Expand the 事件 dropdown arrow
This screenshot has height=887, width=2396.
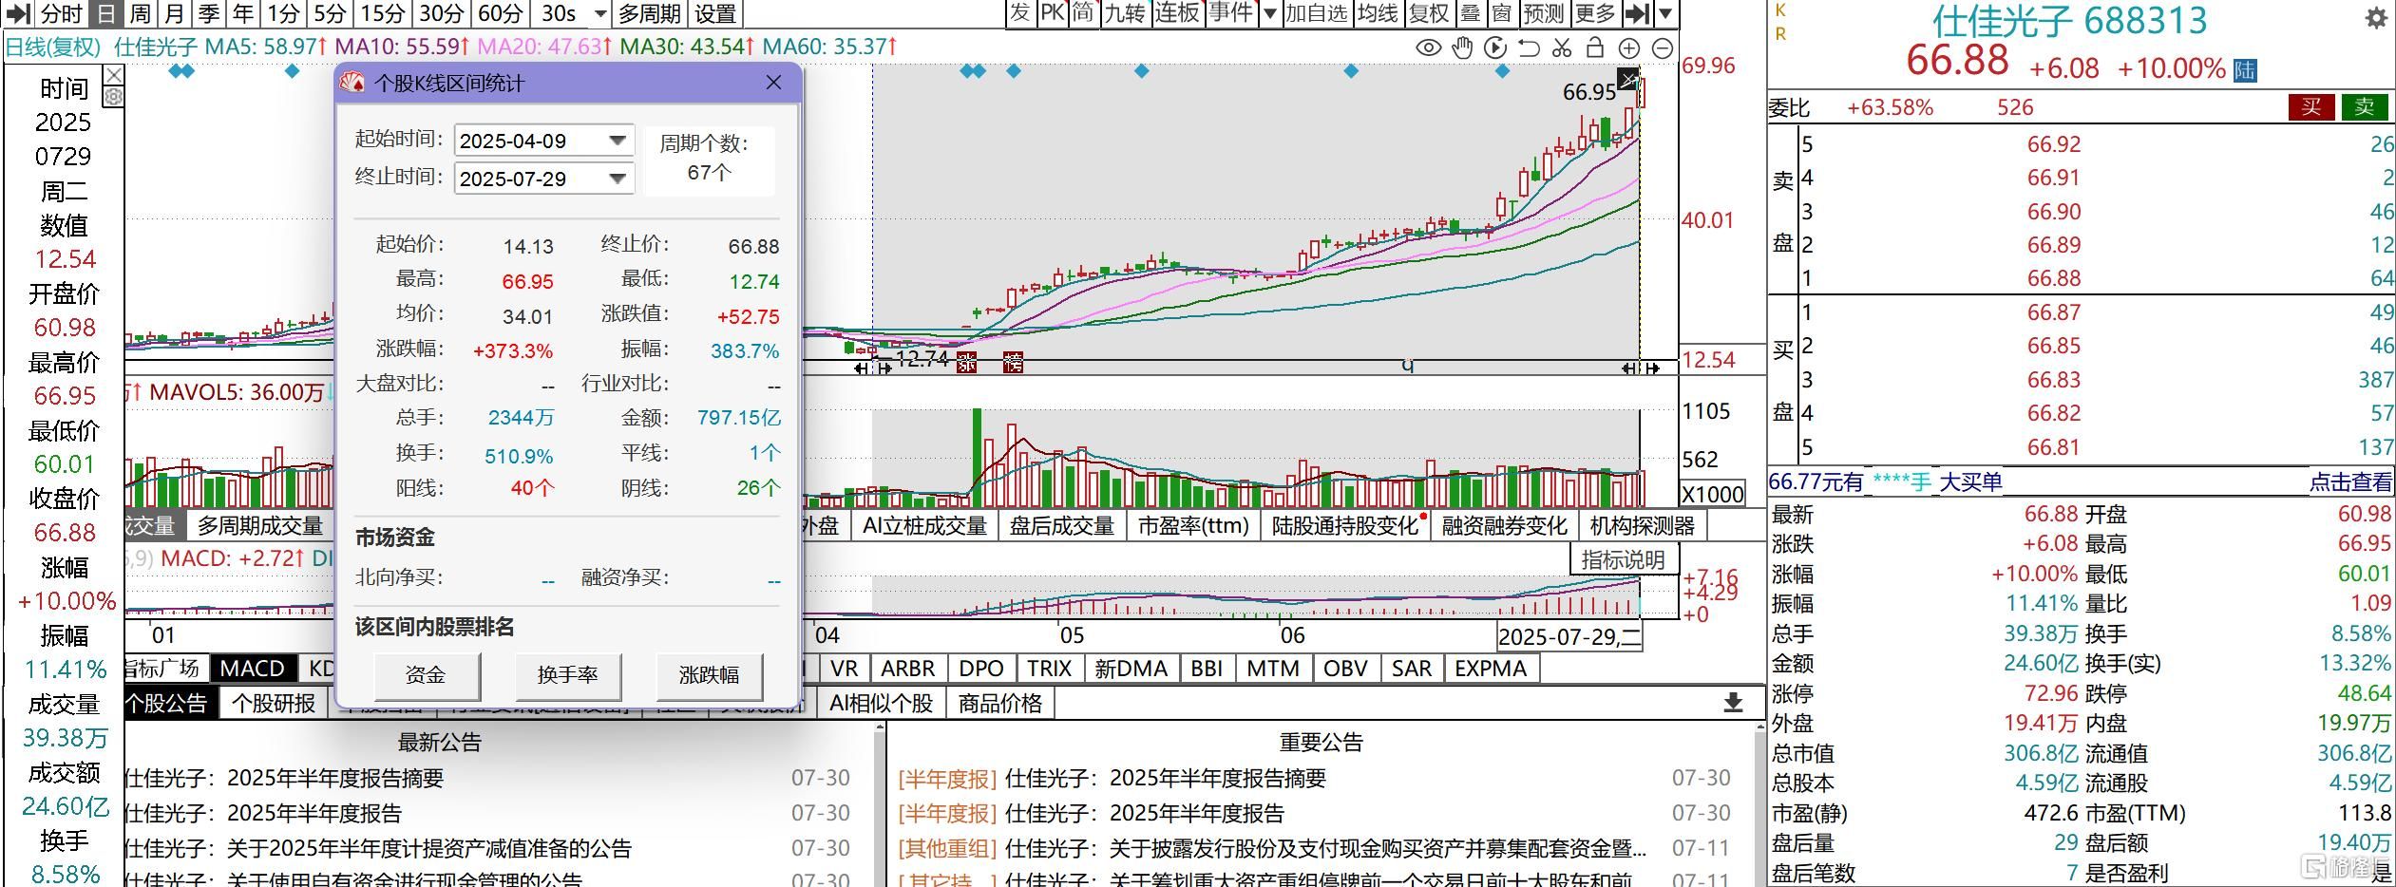[1271, 14]
